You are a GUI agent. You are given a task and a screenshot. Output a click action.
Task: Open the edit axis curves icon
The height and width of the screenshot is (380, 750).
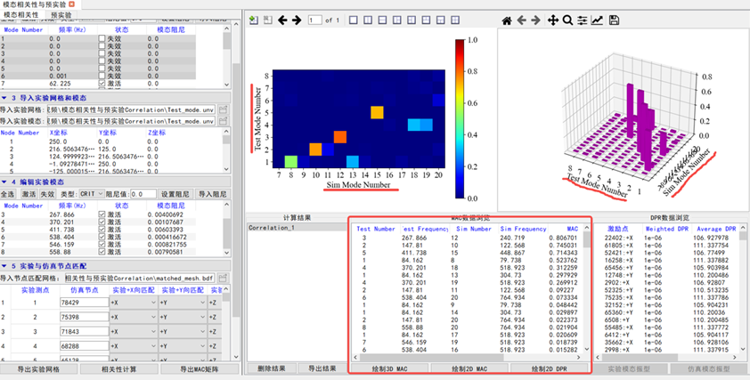[597, 20]
